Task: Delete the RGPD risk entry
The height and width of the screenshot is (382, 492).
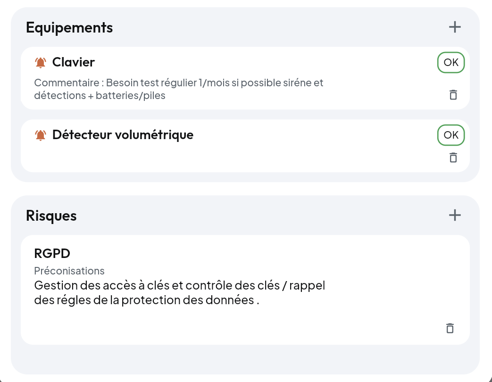Action: pos(450,328)
